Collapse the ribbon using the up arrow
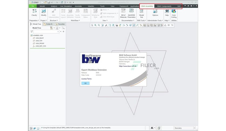Image resolution: width=226 pixels, height=131 pixels. tap(185, 6)
